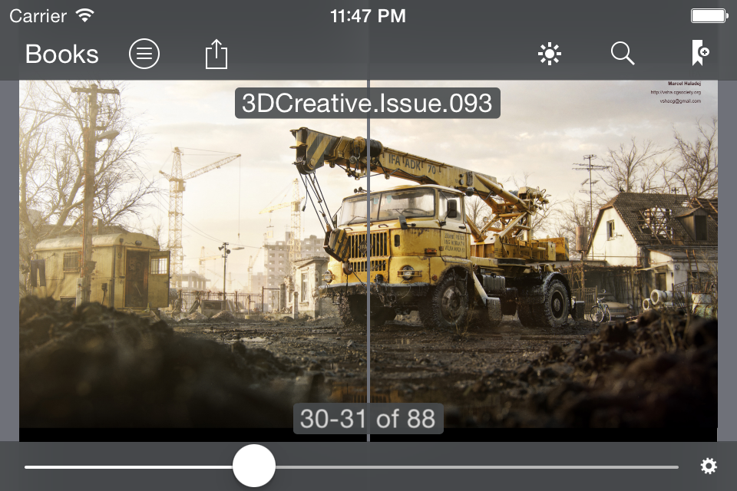Viewport: 737px width, 491px height.
Task: Tap the battery indicator in the status bar
Action: [710, 15]
